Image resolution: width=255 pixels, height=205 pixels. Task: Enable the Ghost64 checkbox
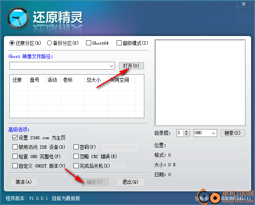pyautogui.click(x=97, y=43)
